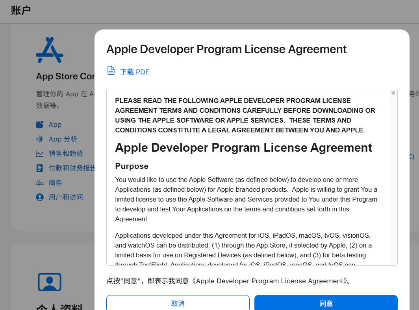419x310 pixels.
Task: Click the App Store Connect logo icon
Action: click(x=50, y=50)
